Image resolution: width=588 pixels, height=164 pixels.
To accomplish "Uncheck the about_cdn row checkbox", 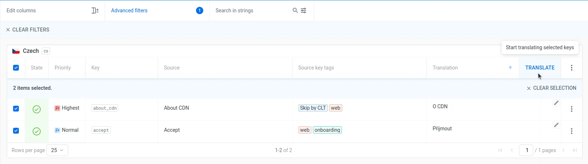I will click(16, 109).
